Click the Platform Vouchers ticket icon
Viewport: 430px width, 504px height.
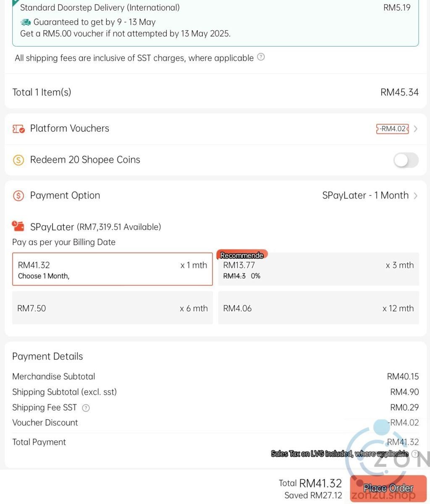[18, 129]
